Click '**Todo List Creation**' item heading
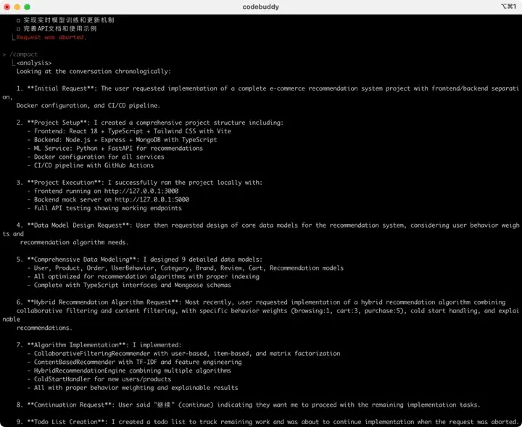Screen dimensions: 522x427 click(x=67, y=422)
